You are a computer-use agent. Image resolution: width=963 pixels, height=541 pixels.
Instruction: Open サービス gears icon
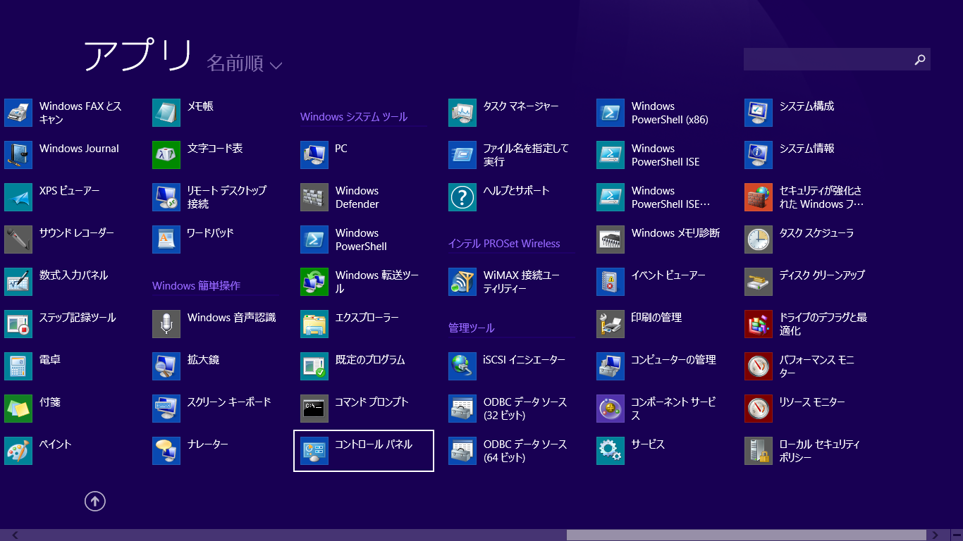611,451
